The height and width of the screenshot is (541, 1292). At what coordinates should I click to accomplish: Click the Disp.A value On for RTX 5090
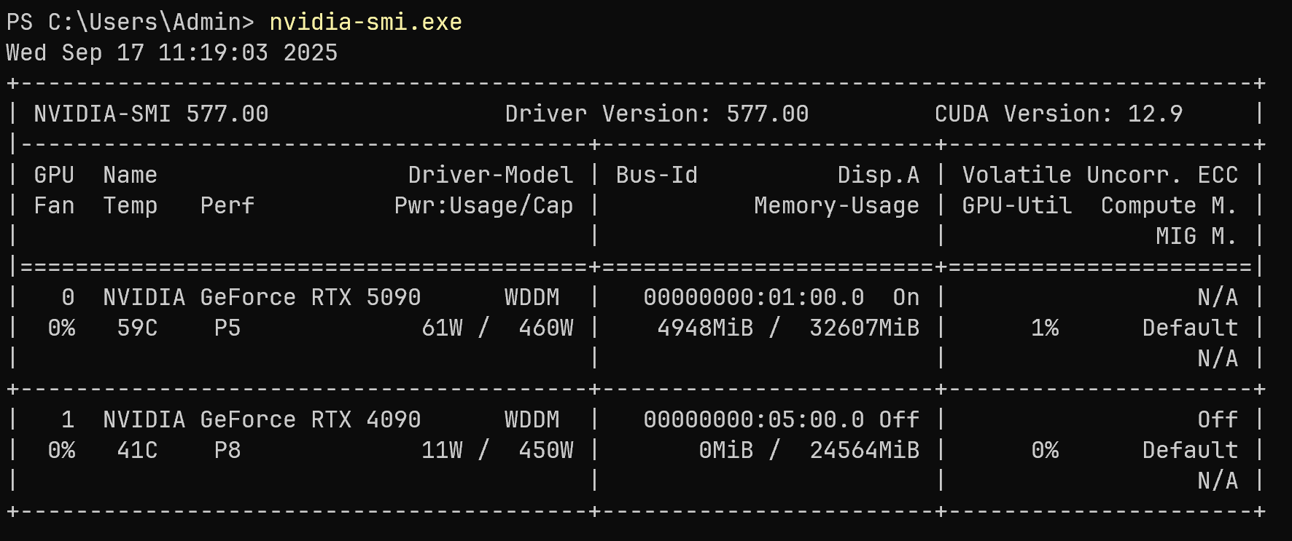pos(906,297)
